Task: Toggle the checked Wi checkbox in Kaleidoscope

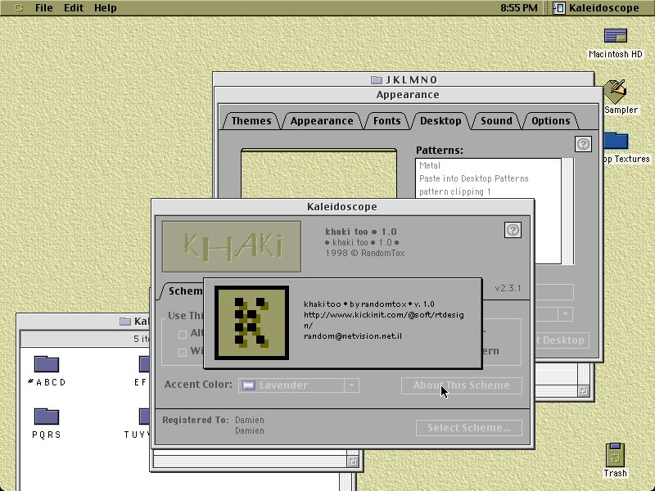Action: tap(182, 353)
